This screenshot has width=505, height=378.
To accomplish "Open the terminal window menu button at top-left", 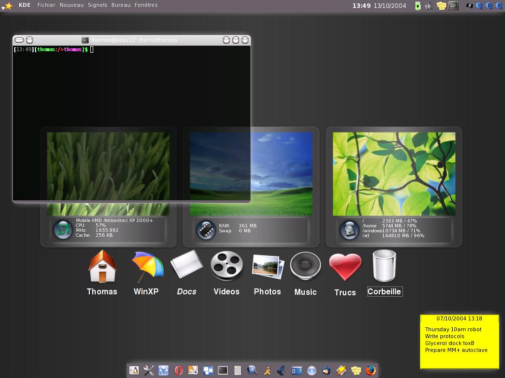I will 19,40.
